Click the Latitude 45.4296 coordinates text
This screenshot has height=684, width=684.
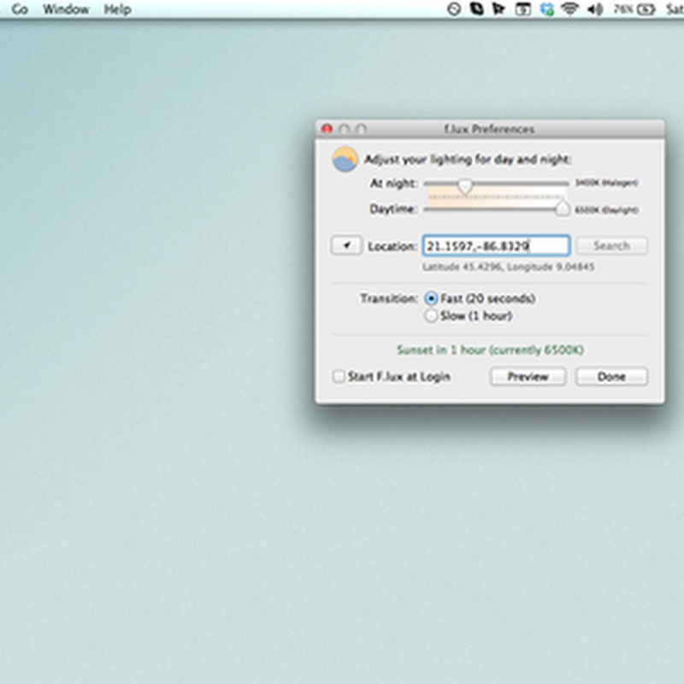[x=508, y=267]
